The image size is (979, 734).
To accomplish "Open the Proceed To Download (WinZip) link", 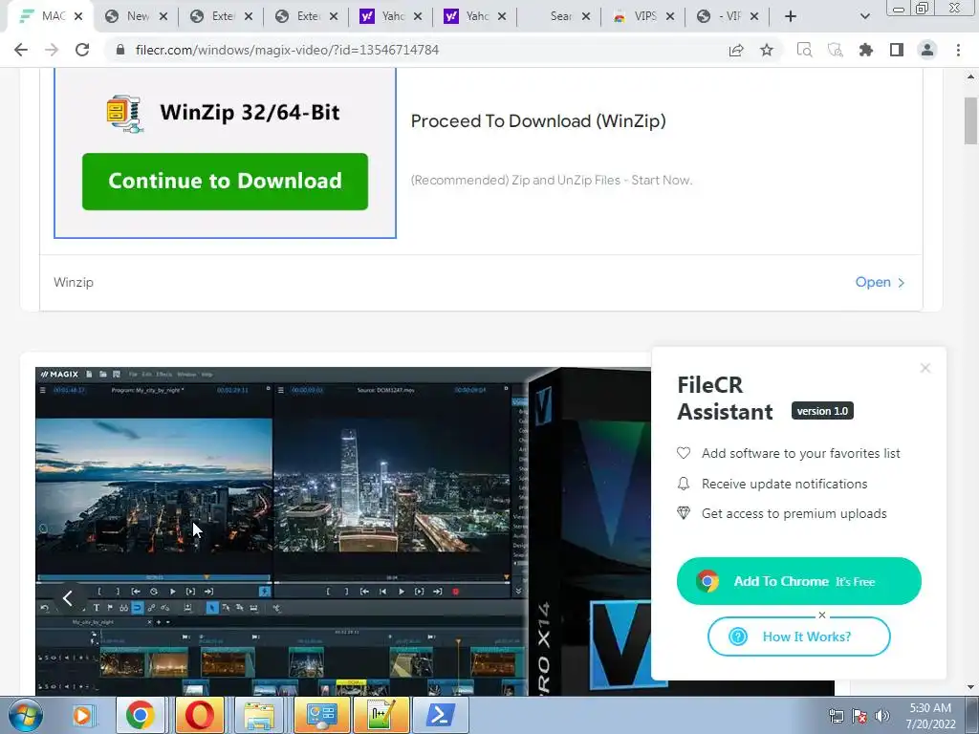I will pyautogui.click(x=538, y=121).
